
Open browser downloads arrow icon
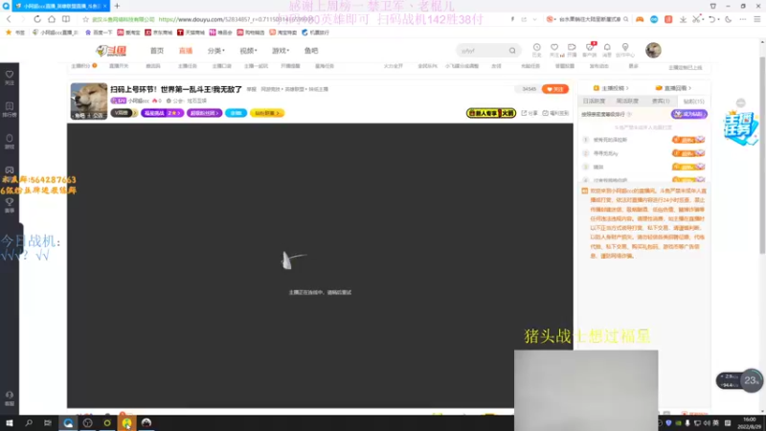(x=683, y=19)
